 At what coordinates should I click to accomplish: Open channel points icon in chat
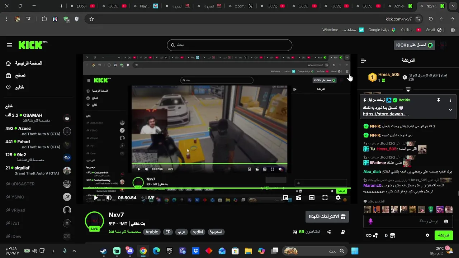click(375, 235)
